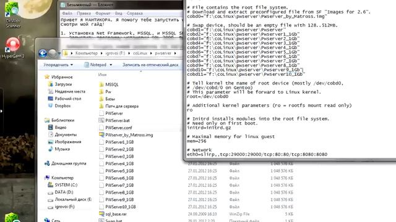Screen dimensions: 396x222
Task: Select the PWServer7_1GB file icon
Action: 101,185
